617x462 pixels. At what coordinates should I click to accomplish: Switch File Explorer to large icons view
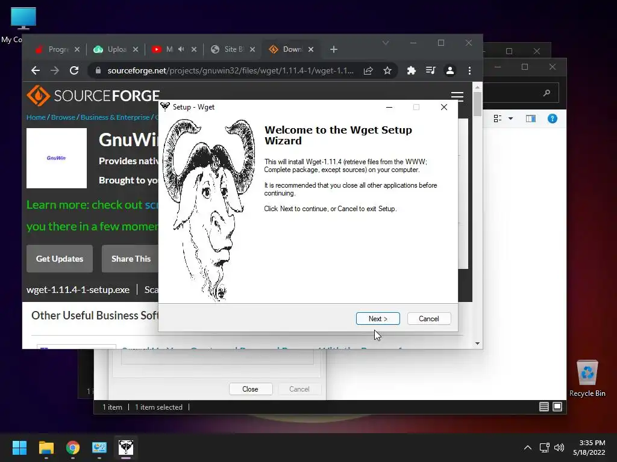click(x=557, y=407)
